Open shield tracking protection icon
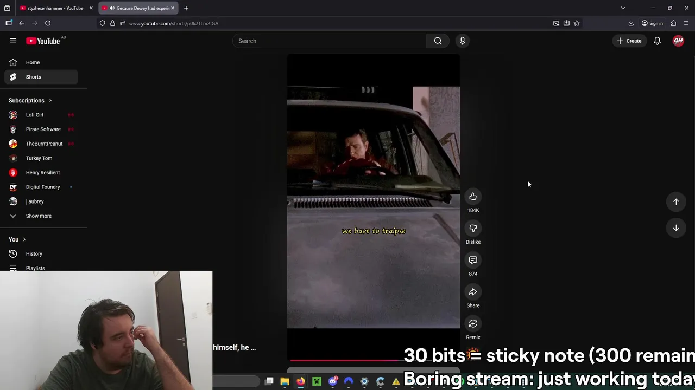The image size is (695, 390). (x=102, y=23)
